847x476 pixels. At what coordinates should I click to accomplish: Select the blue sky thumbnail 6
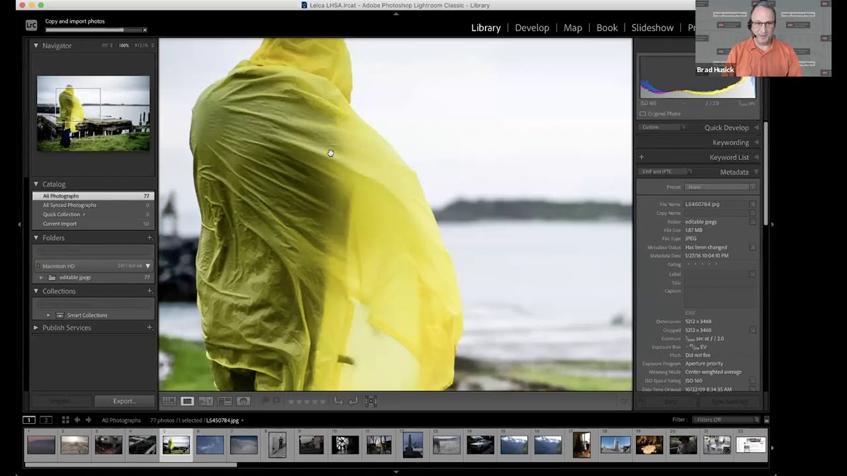coord(210,444)
